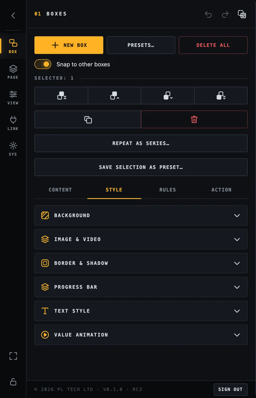
Task: Expand the Image & Video section chevron
Action: pos(237,239)
